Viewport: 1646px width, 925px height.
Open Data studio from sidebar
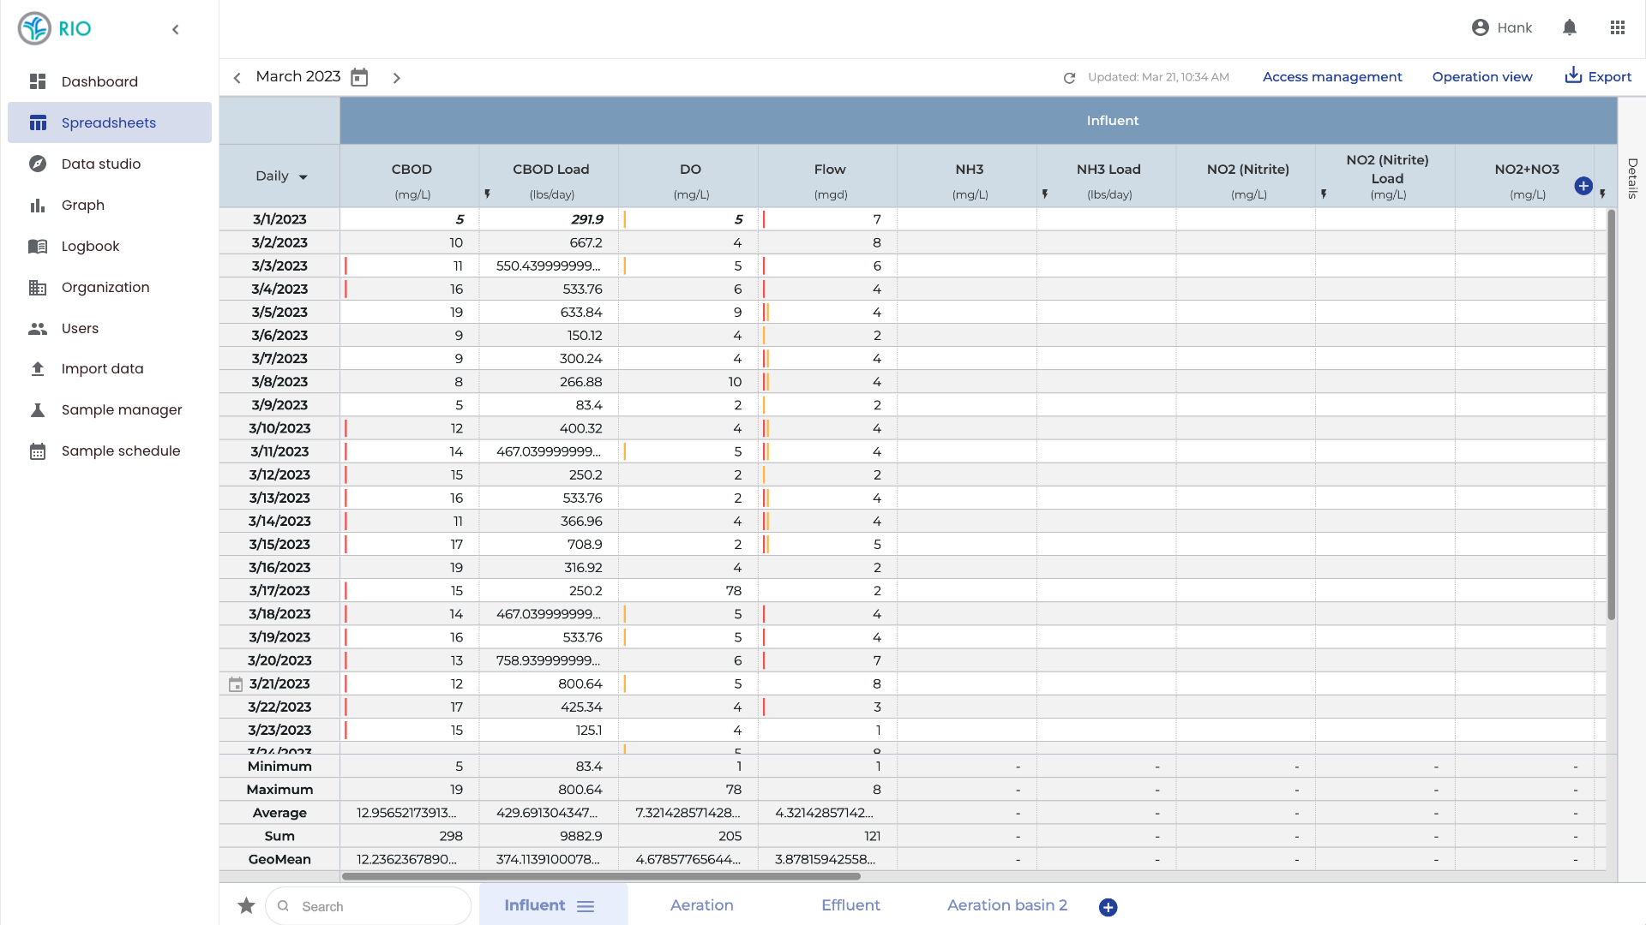[100, 164]
